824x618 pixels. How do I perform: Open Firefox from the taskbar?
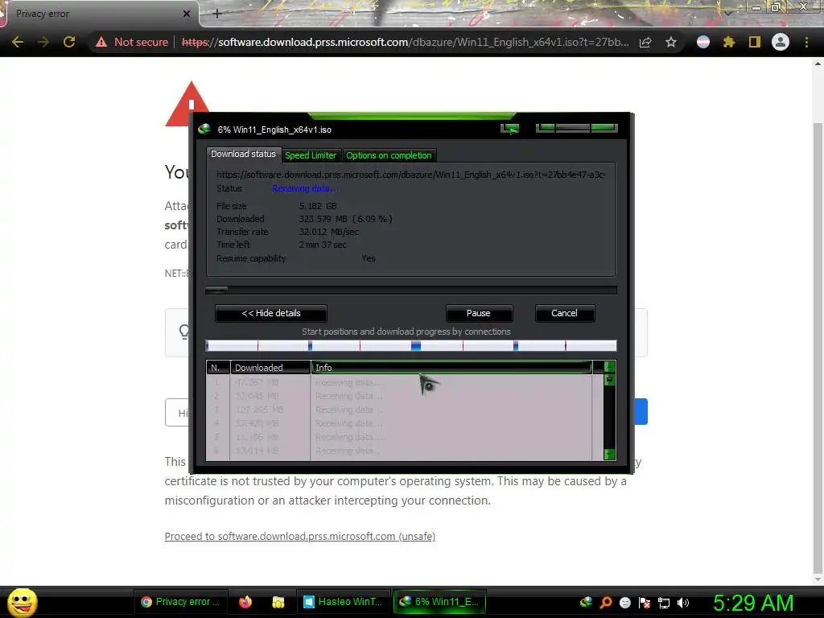pos(245,602)
